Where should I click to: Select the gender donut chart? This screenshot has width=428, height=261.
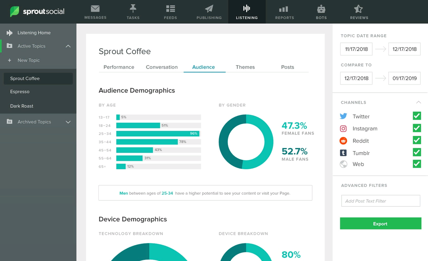[246, 141]
